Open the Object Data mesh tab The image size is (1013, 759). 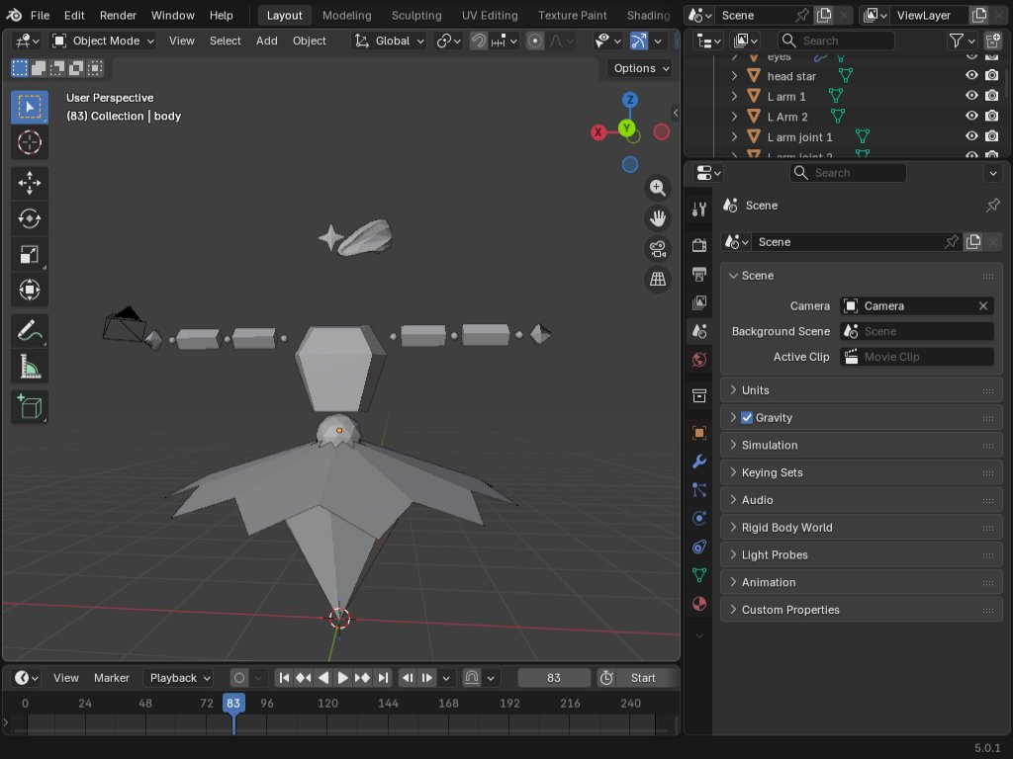point(699,574)
